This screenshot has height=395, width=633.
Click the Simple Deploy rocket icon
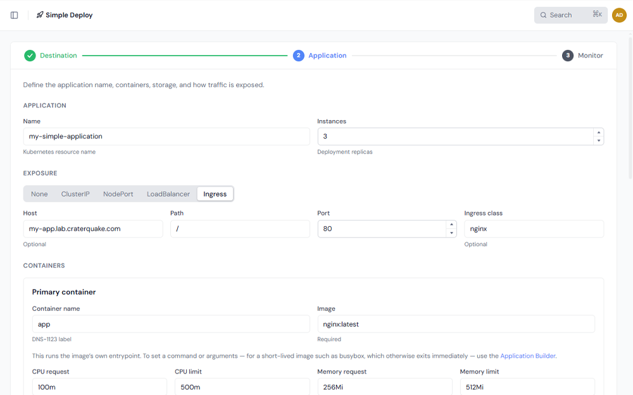pyautogui.click(x=39, y=15)
